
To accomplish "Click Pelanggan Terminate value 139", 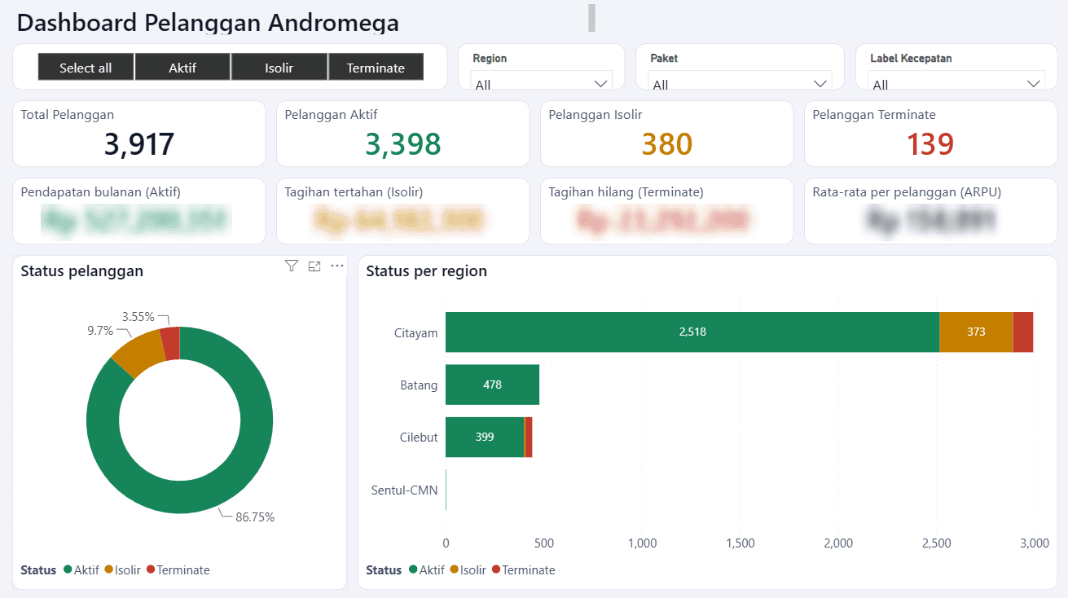I will (x=930, y=144).
